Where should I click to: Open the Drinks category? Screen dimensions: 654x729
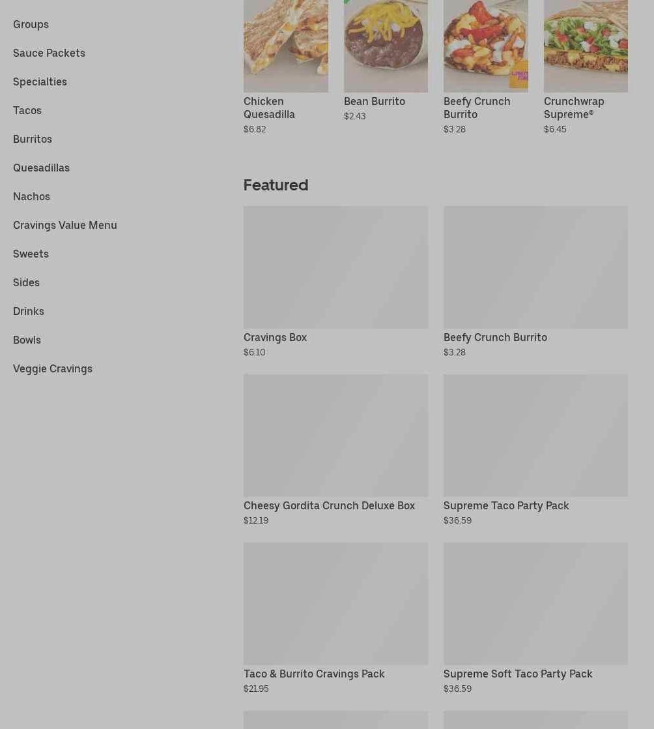coord(28,311)
